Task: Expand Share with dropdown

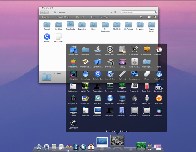Action: 81,17
